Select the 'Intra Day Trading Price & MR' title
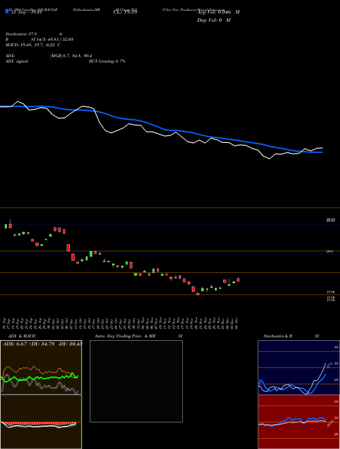This screenshot has width=340, height=449. (x=125, y=336)
